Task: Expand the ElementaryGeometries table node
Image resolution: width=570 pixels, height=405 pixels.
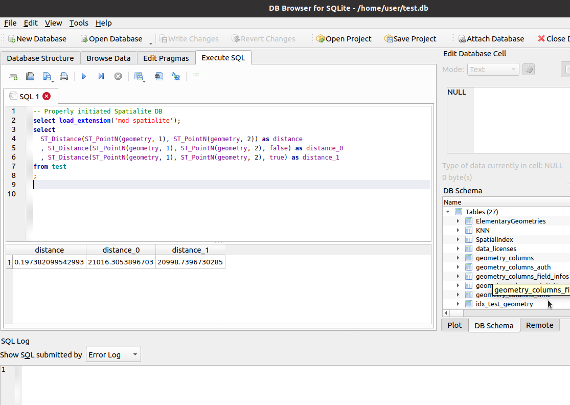Action: pyautogui.click(x=457, y=221)
